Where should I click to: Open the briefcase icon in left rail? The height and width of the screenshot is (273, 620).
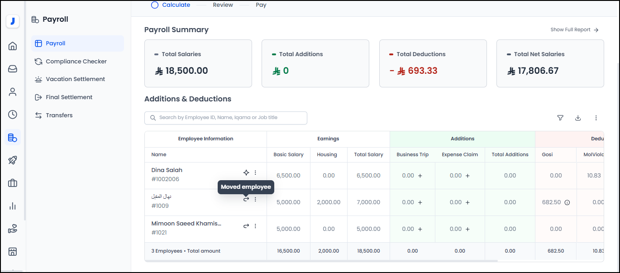(x=13, y=183)
